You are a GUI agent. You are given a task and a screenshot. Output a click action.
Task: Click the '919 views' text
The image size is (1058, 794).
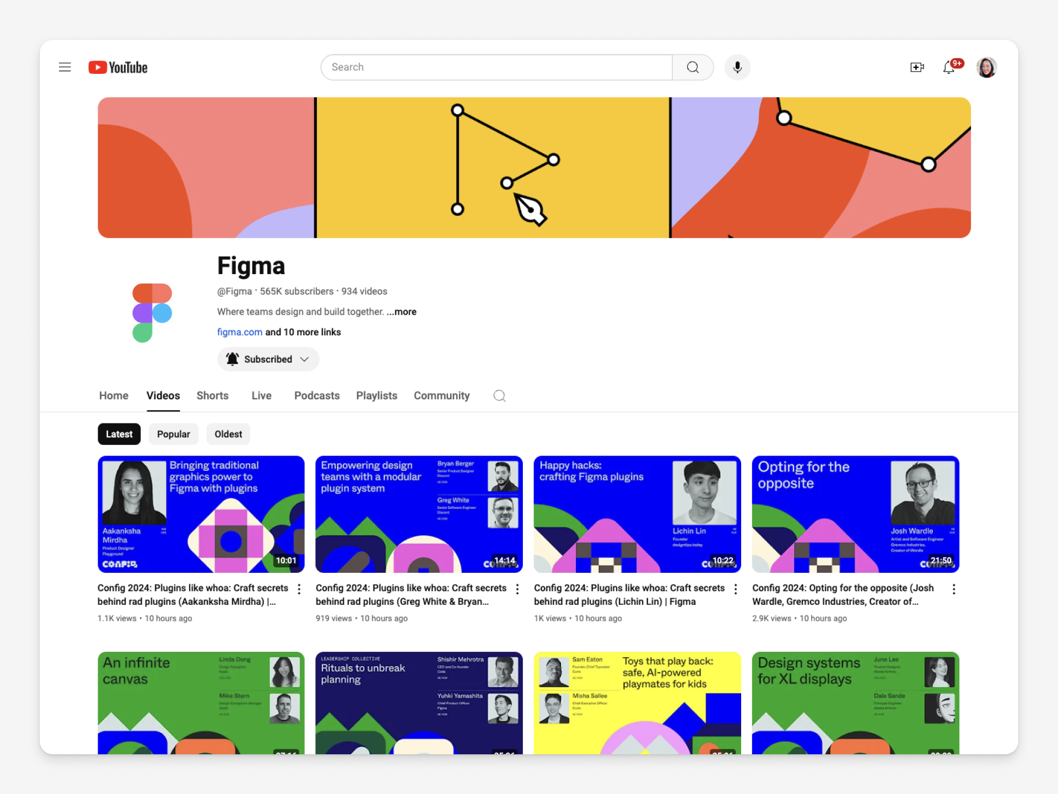tap(333, 618)
